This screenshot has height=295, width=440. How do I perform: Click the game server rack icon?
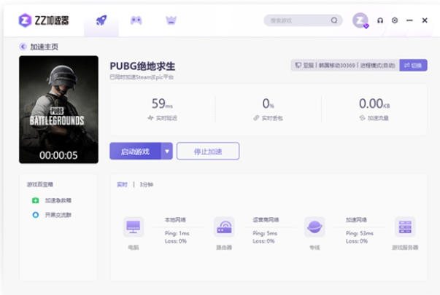point(405,227)
